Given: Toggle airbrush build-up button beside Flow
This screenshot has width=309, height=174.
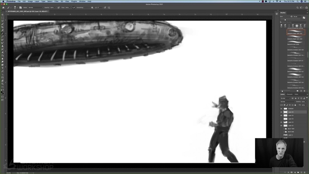Looking at the screenshot, I should coord(74,8).
